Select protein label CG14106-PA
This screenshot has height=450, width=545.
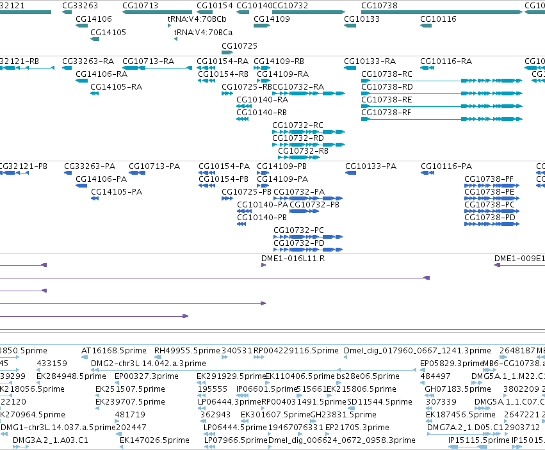pyautogui.click(x=101, y=179)
